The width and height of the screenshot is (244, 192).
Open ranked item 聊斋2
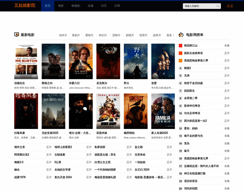(x=187, y=68)
